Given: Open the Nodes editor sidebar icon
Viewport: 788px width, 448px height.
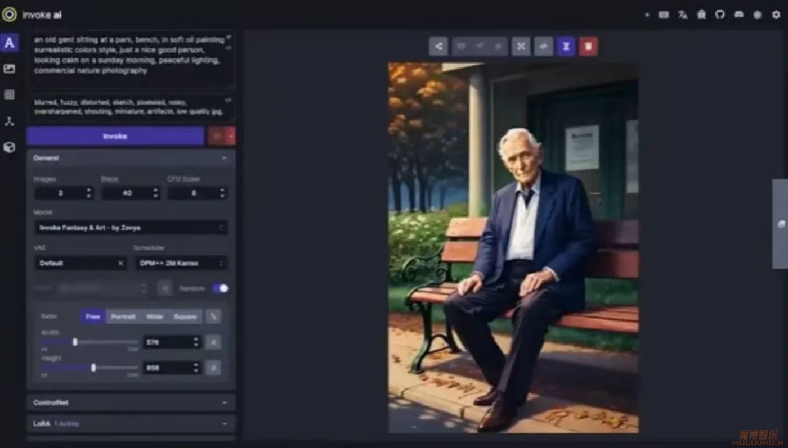Looking at the screenshot, I should (x=9, y=121).
